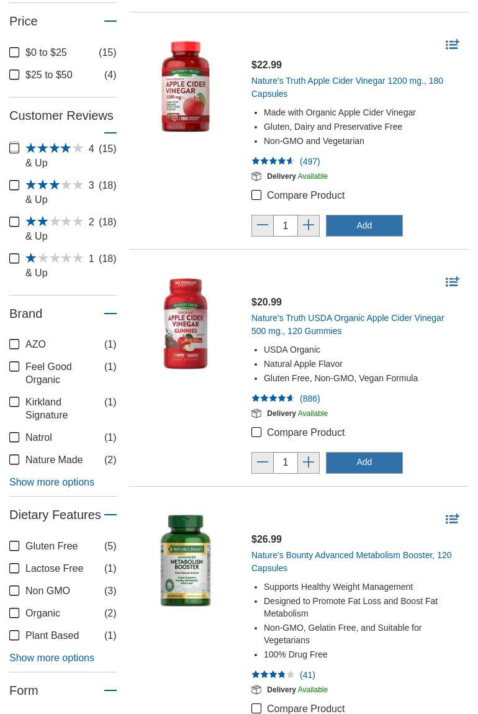Enable the Gluten Free dietary filter

coord(14,546)
